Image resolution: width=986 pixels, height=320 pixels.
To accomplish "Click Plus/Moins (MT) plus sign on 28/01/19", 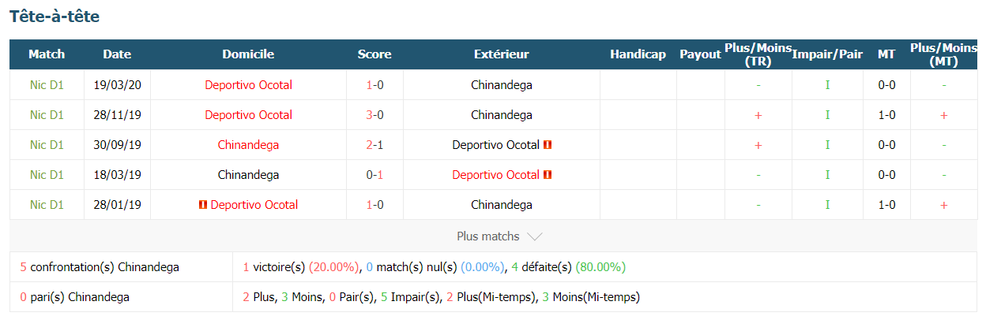I will [943, 205].
